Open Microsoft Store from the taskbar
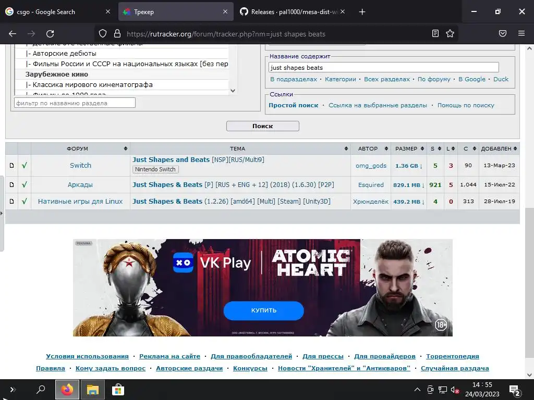534x400 pixels. pyautogui.click(x=118, y=390)
